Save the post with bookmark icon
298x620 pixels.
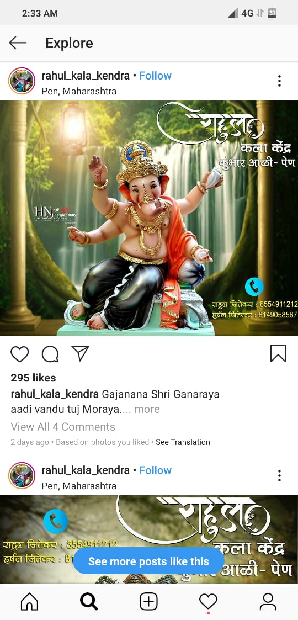(x=278, y=353)
